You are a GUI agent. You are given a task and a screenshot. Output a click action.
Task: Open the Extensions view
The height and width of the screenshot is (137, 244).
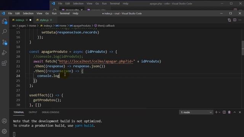[x=4, y=63]
